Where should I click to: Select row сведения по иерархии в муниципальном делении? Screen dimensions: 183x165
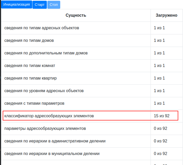[x=52, y=154]
